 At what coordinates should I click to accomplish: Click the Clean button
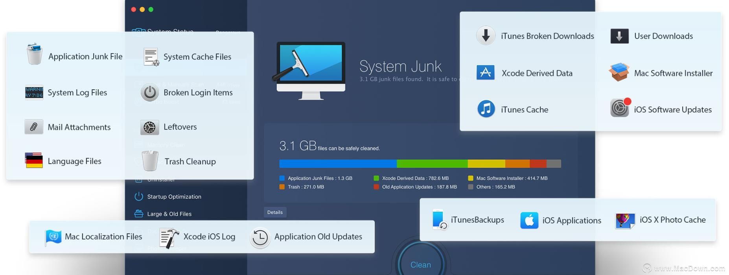click(x=420, y=264)
